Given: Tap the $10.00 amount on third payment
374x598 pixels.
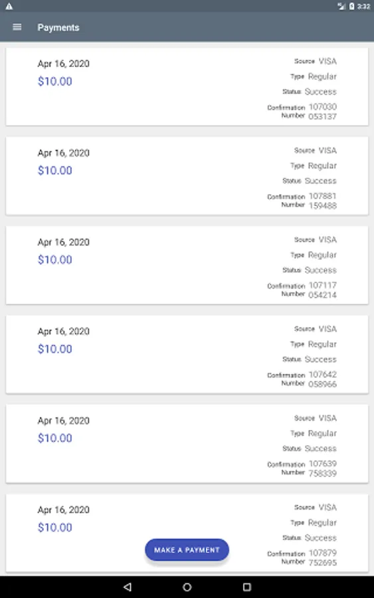Looking at the screenshot, I should pos(55,260).
